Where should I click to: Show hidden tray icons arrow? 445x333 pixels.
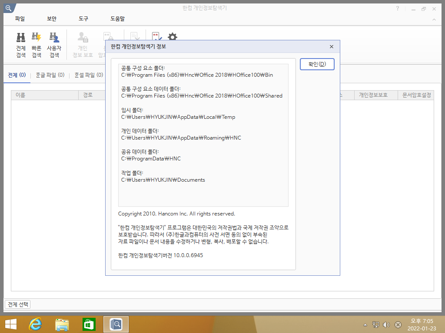[365, 325]
